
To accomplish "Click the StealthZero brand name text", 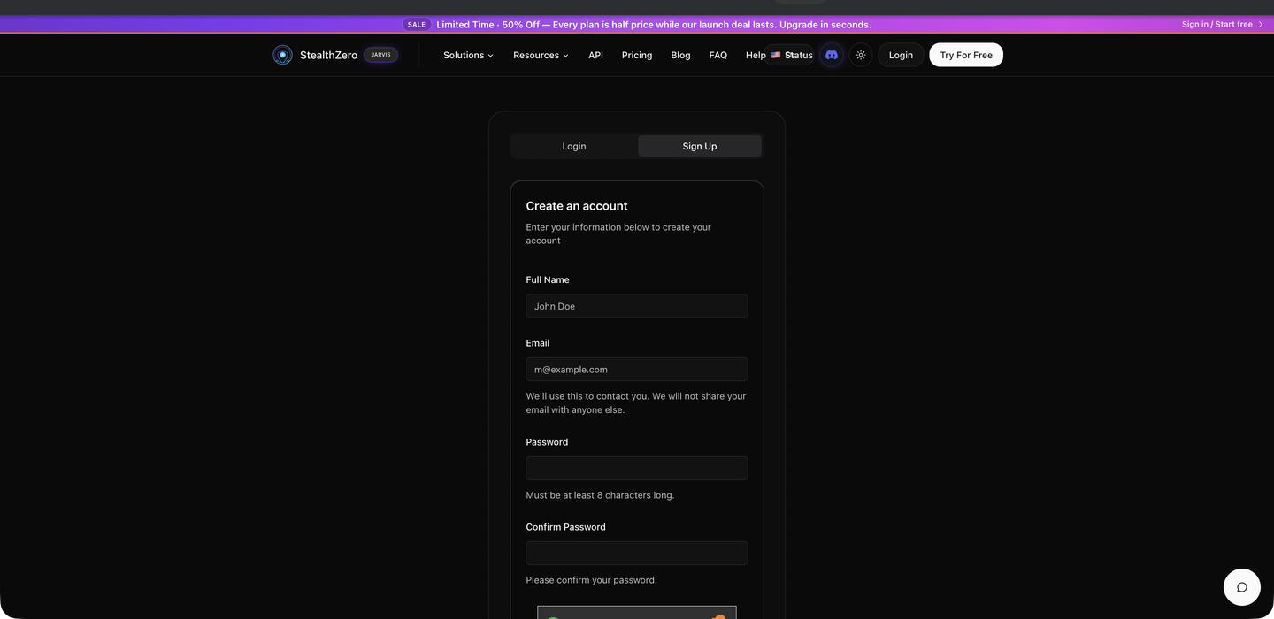I will coord(328,55).
